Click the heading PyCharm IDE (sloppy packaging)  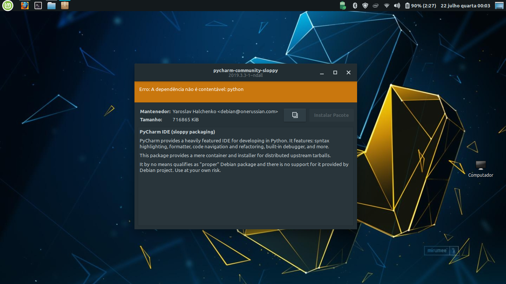[x=177, y=132]
